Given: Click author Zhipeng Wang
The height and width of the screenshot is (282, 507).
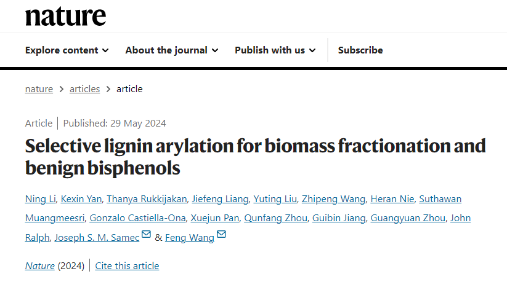Looking at the screenshot, I should 333,199.
